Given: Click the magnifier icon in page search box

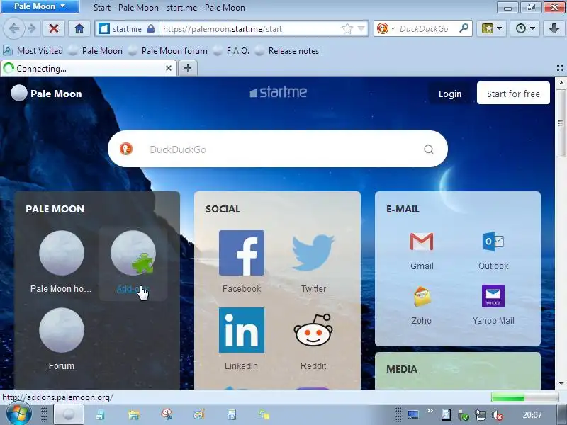Looking at the screenshot, I should [x=429, y=149].
